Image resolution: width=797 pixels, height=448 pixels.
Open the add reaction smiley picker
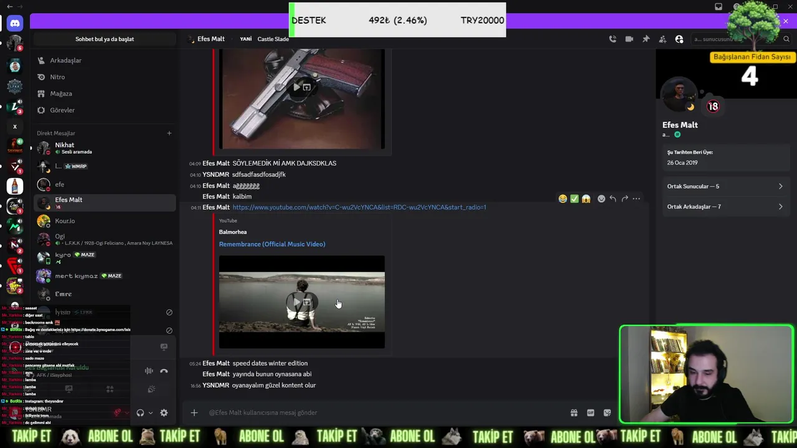pyautogui.click(x=601, y=198)
